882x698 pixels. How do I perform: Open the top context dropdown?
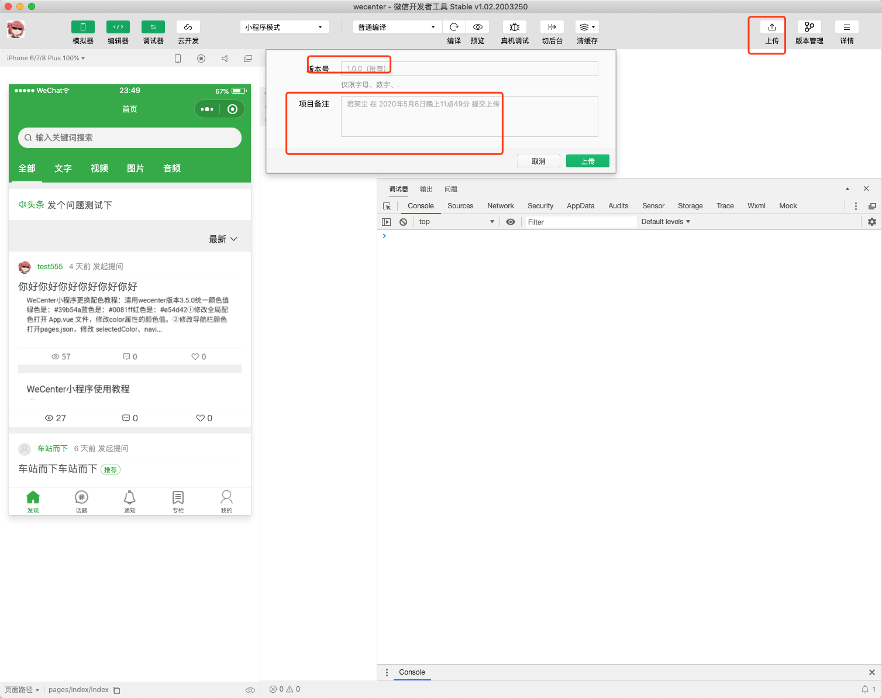click(x=456, y=222)
